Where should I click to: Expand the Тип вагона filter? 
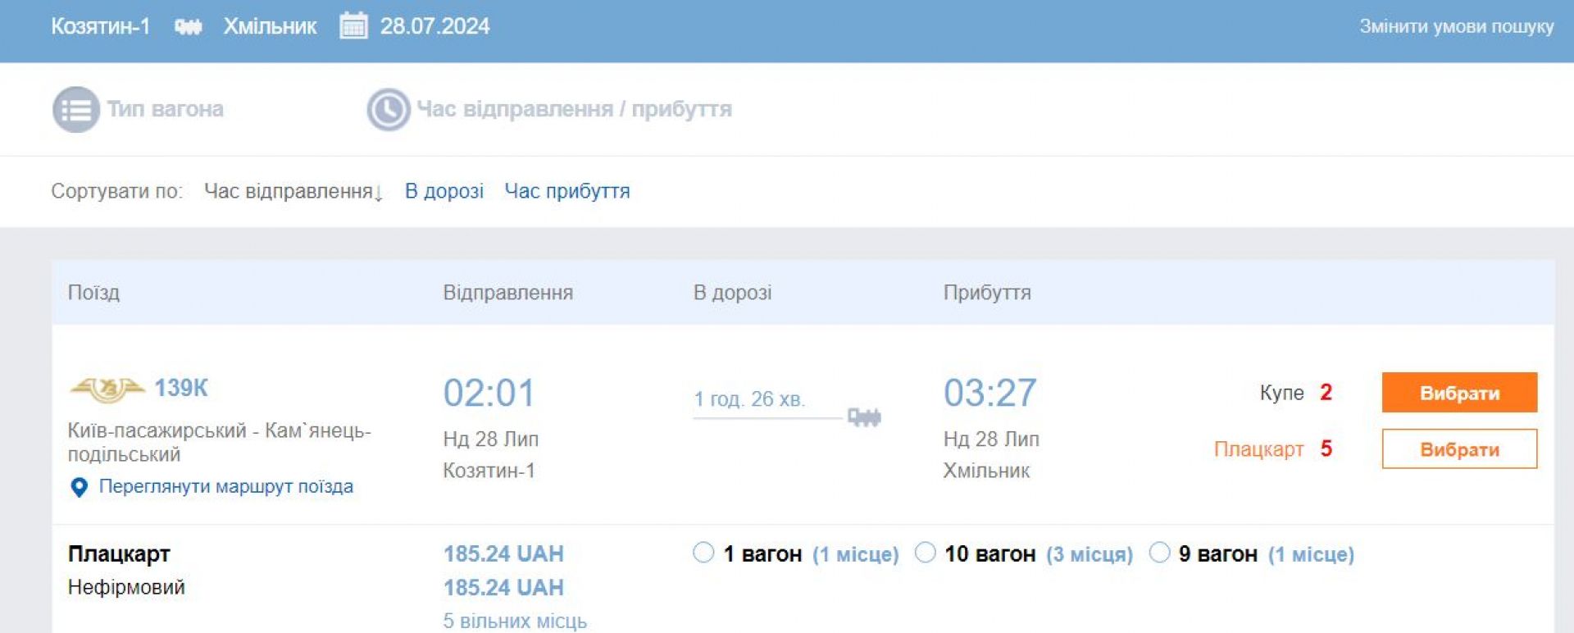165,109
